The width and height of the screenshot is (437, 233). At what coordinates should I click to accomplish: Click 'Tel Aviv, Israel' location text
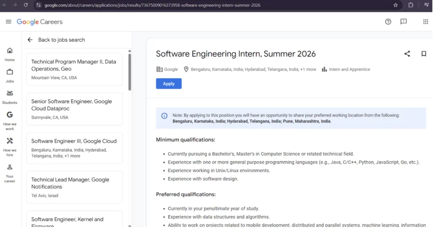tap(44, 195)
